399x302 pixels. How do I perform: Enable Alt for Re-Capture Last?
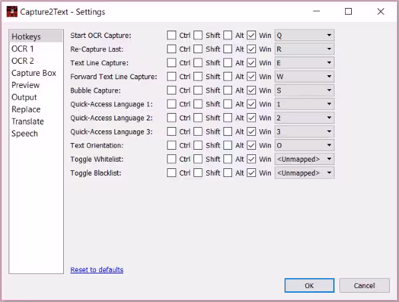227,49
